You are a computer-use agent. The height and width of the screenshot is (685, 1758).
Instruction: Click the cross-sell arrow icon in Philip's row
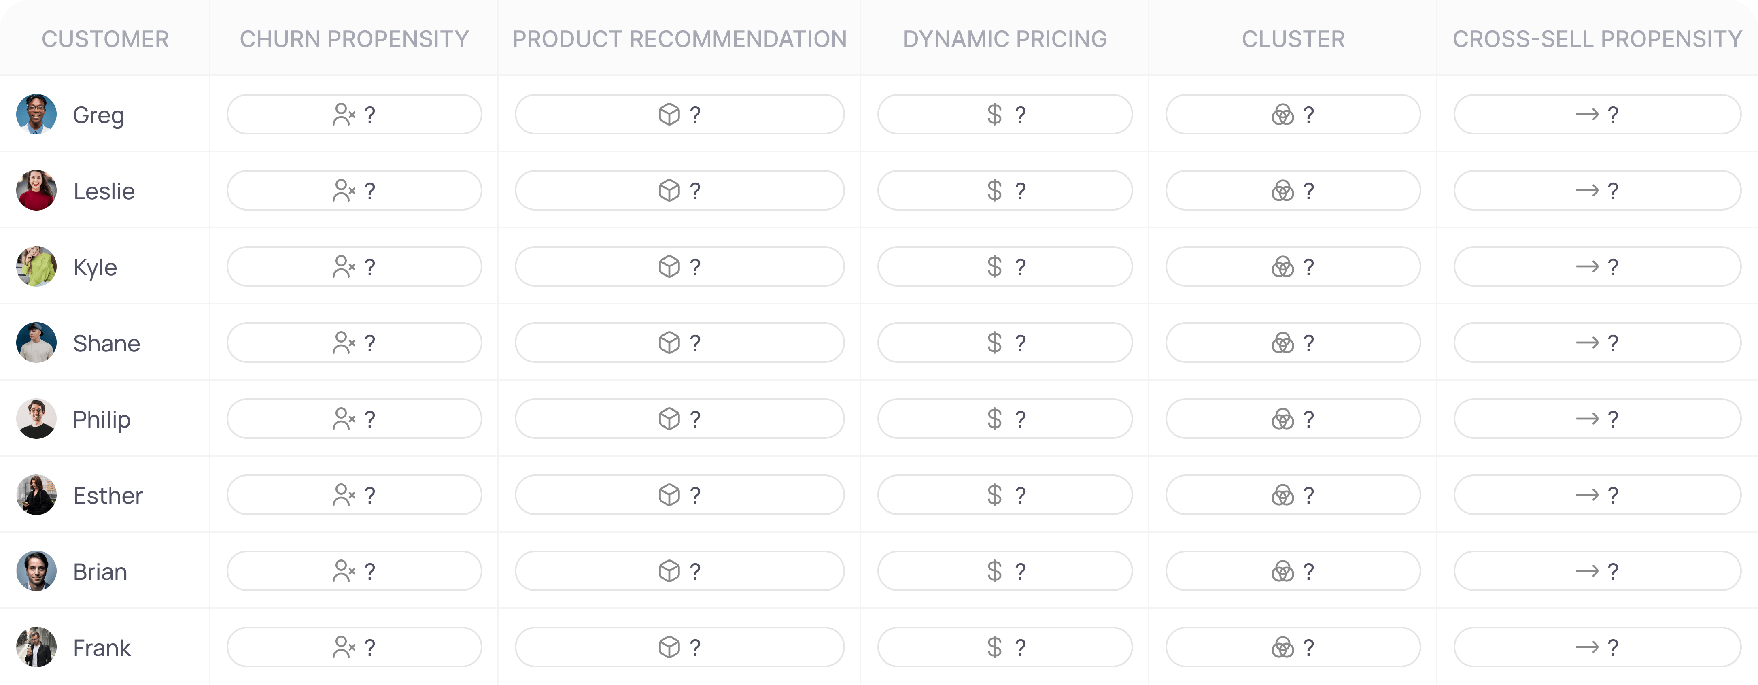(1587, 419)
